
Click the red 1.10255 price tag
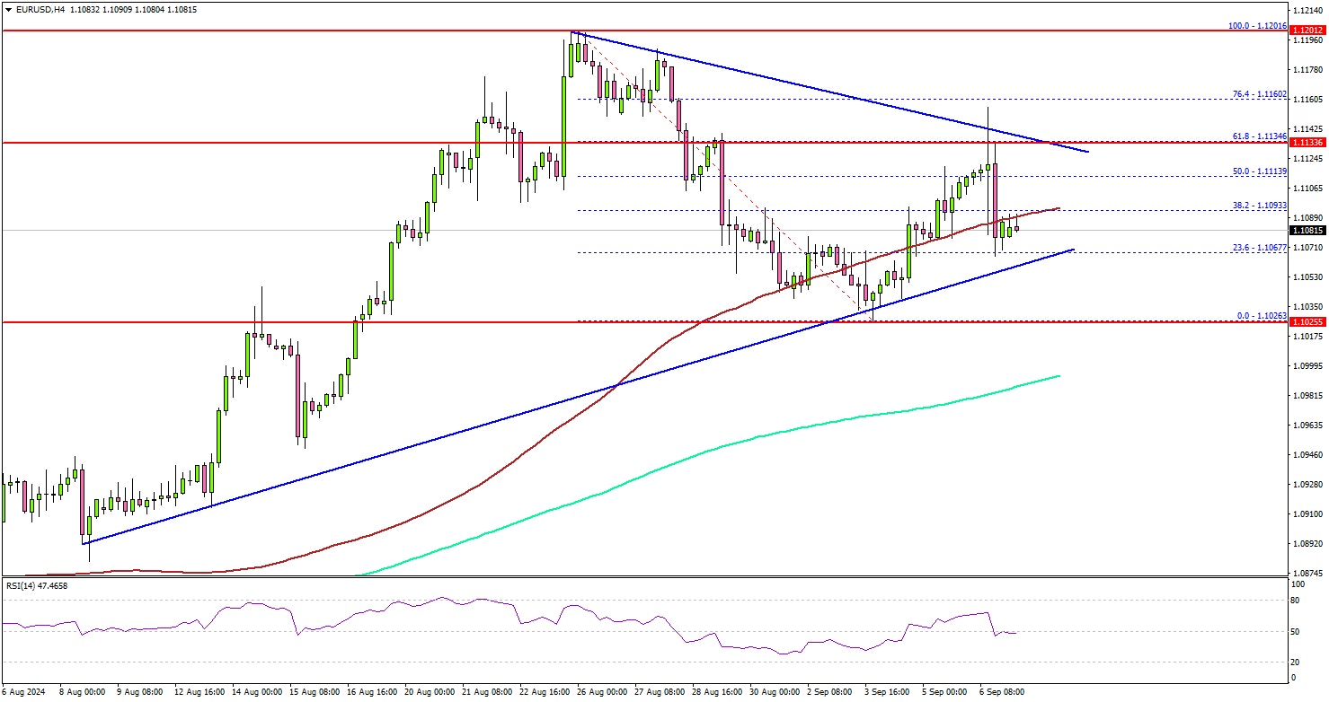pyautogui.click(x=1308, y=321)
